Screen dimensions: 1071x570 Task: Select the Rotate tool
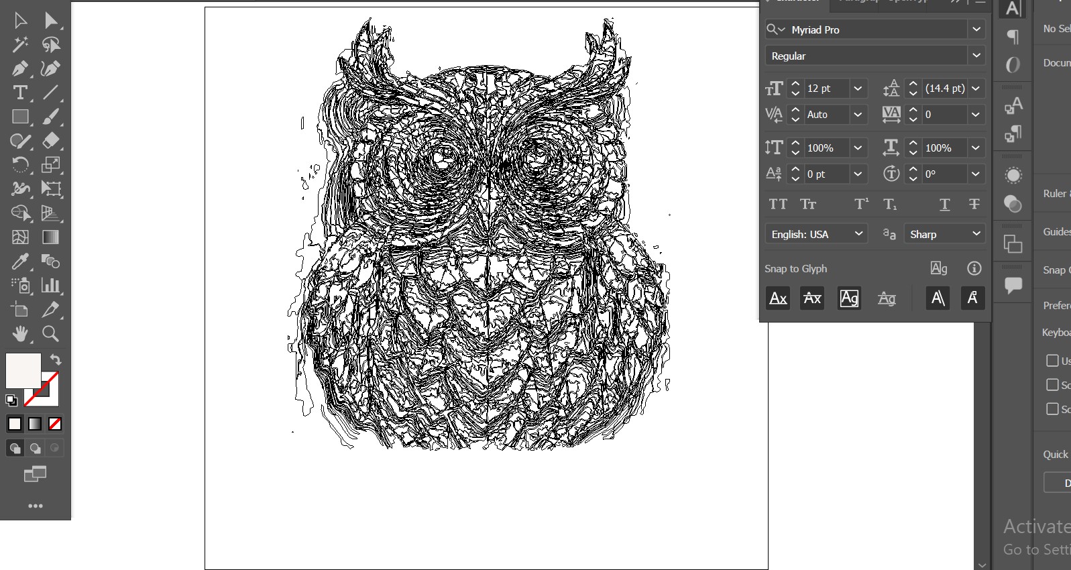click(x=20, y=165)
